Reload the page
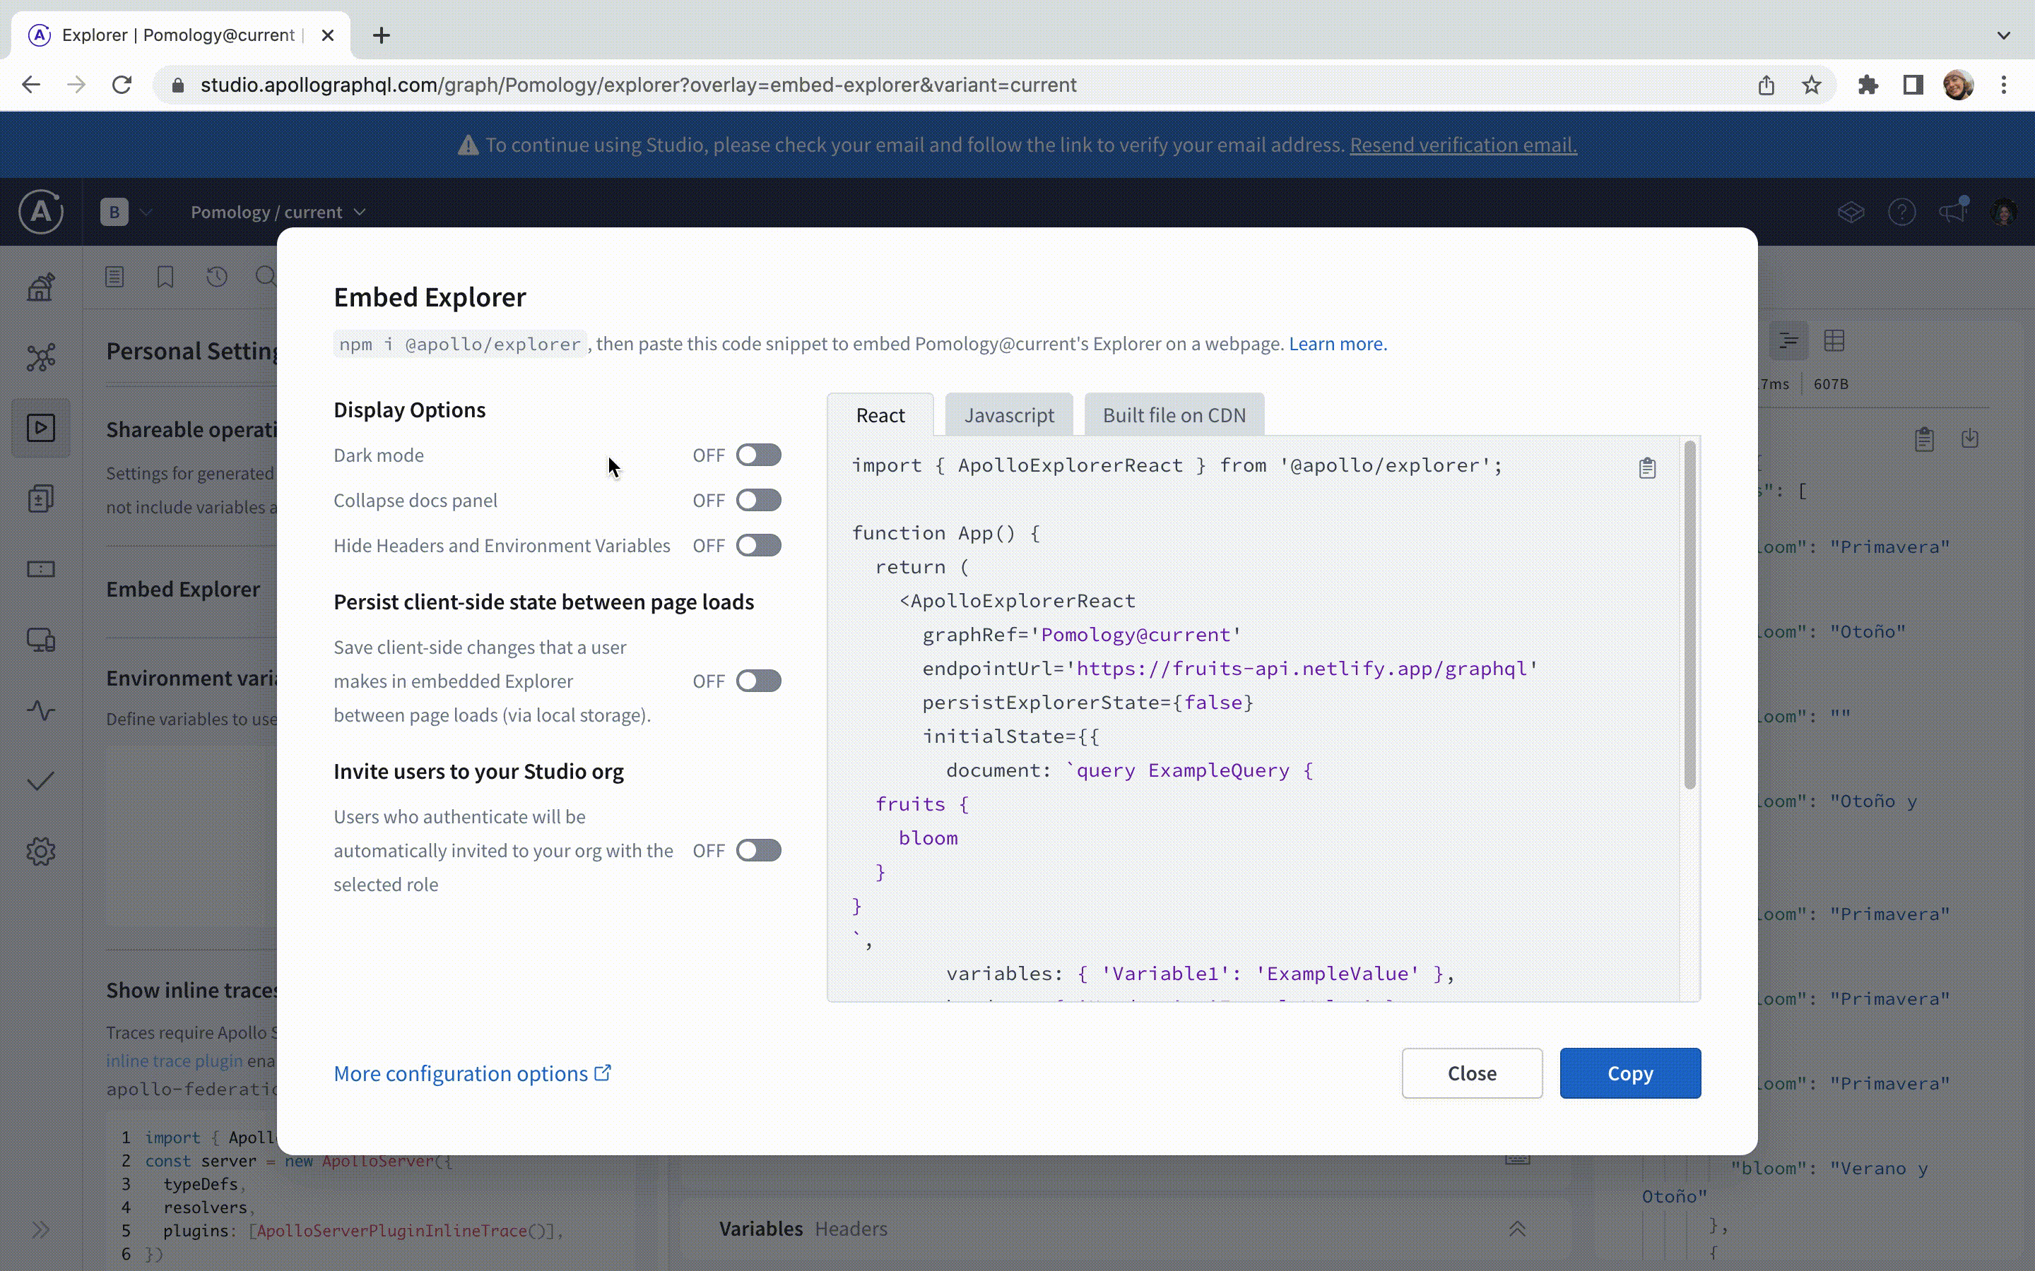The height and width of the screenshot is (1271, 2035). click(x=122, y=85)
